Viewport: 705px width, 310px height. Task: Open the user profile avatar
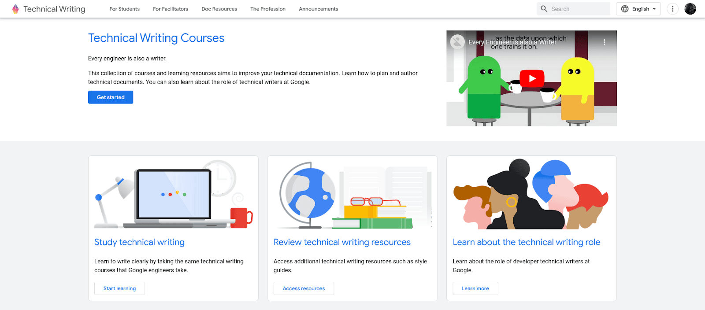pos(690,9)
